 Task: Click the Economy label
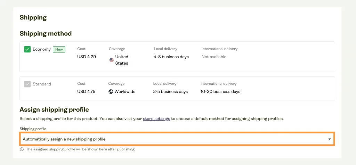(x=42, y=49)
